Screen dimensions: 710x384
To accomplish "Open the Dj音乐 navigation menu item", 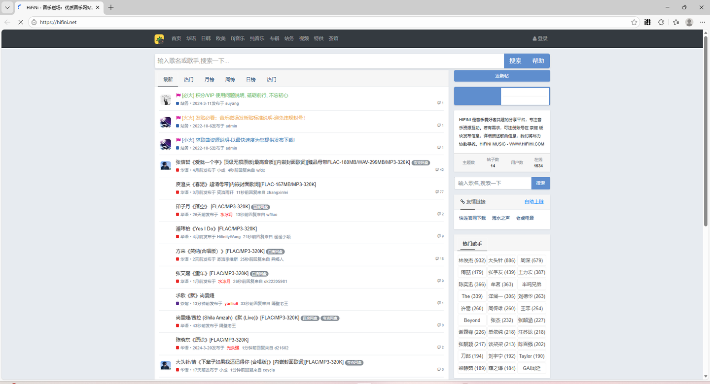I will click(x=238, y=39).
